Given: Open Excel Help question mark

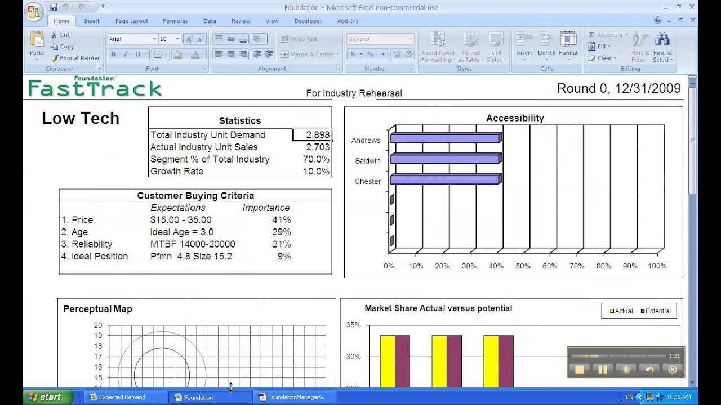Looking at the screenshot, I should 658,21.
